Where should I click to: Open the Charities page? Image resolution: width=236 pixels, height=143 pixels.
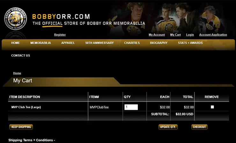pos(132,43)
